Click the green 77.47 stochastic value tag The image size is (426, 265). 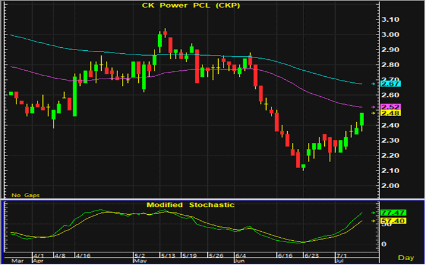tap(388, 214)
